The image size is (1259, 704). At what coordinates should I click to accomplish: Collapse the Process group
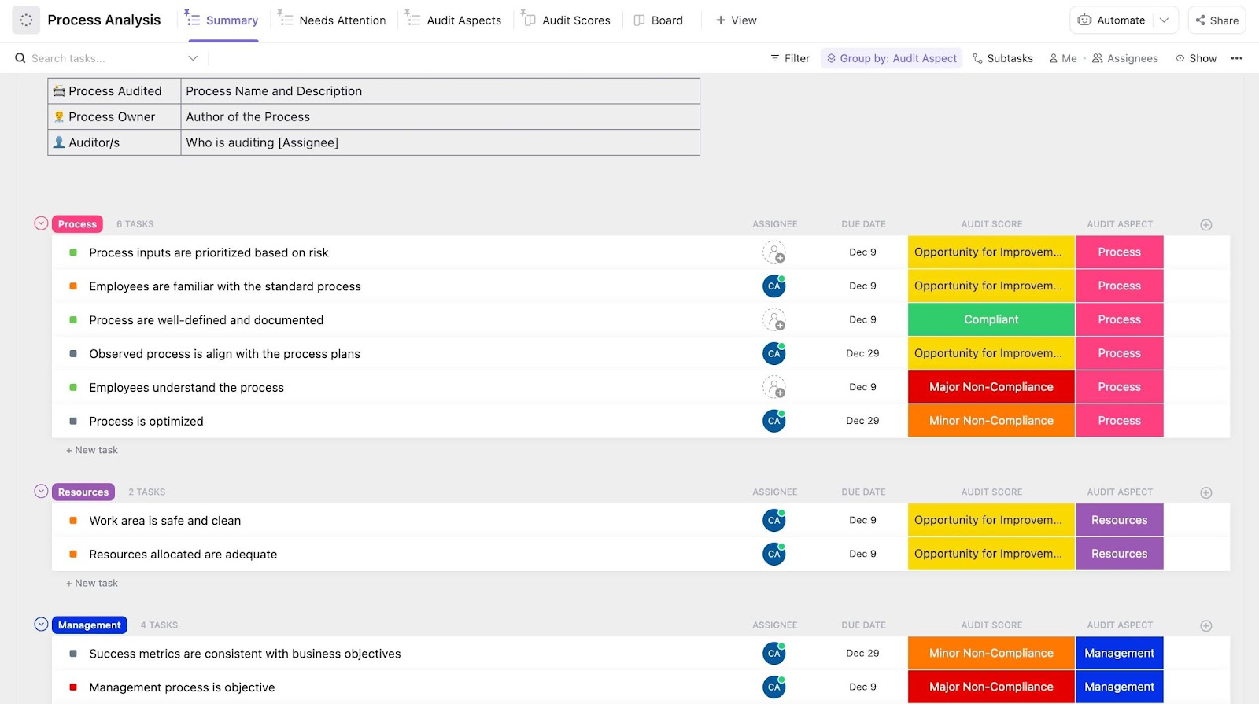click(42, 224)
